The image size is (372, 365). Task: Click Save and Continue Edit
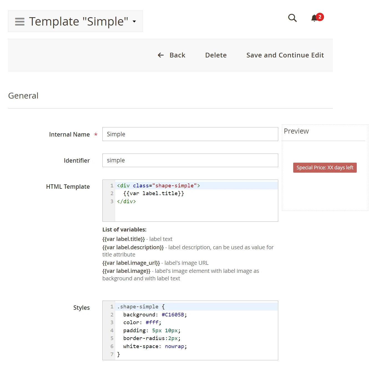click(x=285, y=55)
